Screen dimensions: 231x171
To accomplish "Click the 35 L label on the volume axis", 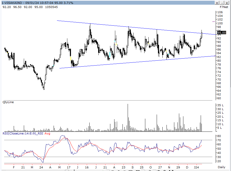I will coord(220,105).
